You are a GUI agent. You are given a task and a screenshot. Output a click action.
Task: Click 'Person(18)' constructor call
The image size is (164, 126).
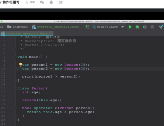tap(76, 65)
